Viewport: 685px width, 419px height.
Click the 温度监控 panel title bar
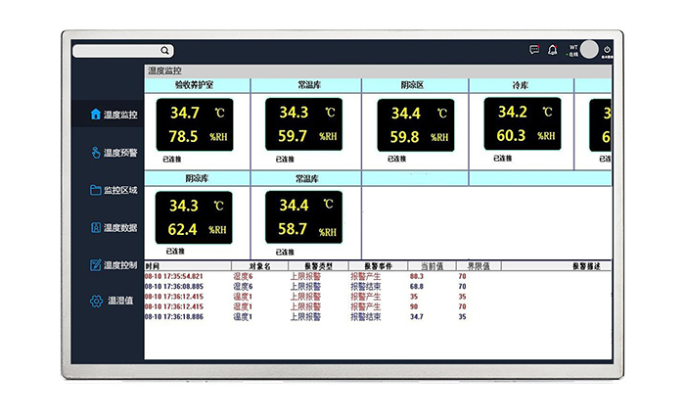tap(378, 70)
